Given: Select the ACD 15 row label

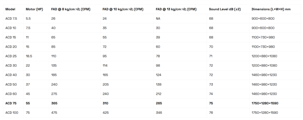Looking at the screenshot, I should click(10, 37).
